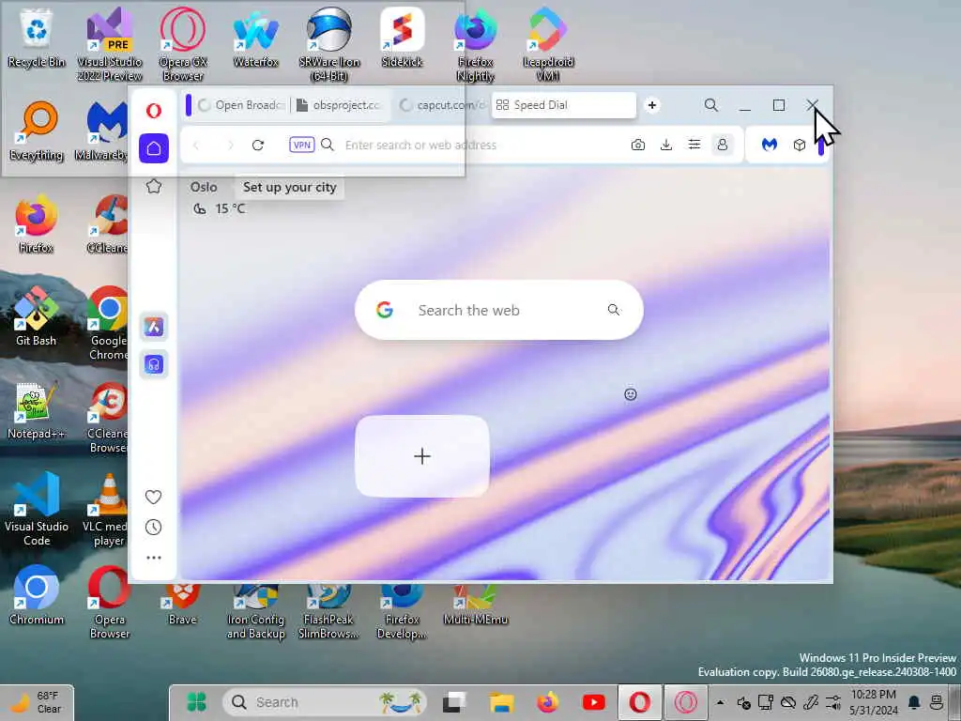Image resolution: width=961 pixels, height=721 pixels.
Task: Select Everything desktop shortcut
Action: [x=37, y=131]
